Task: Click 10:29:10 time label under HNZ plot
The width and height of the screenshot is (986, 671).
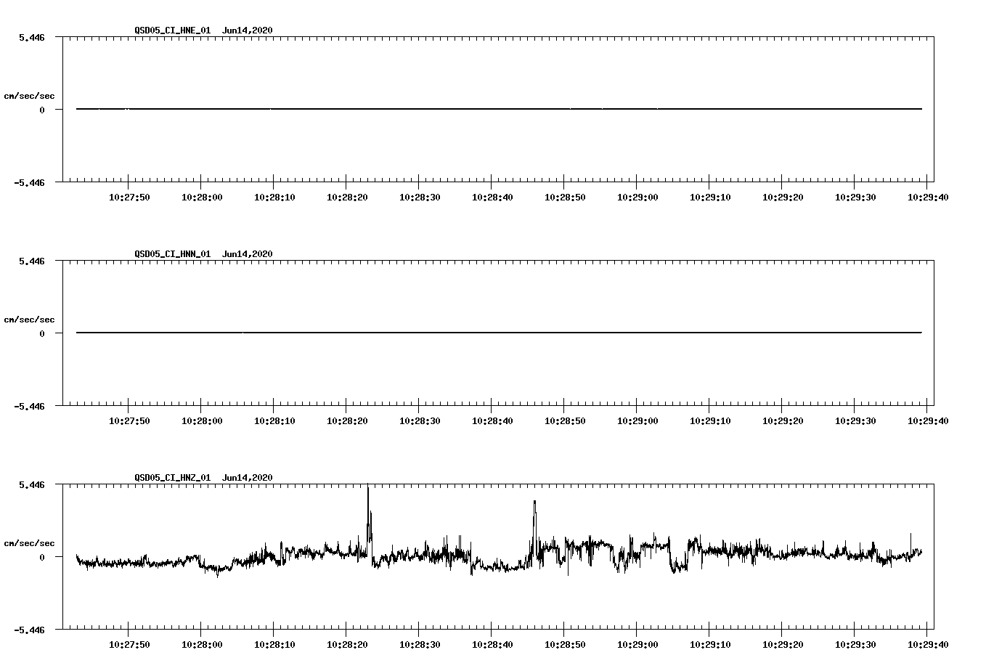Action: [710, 644]
